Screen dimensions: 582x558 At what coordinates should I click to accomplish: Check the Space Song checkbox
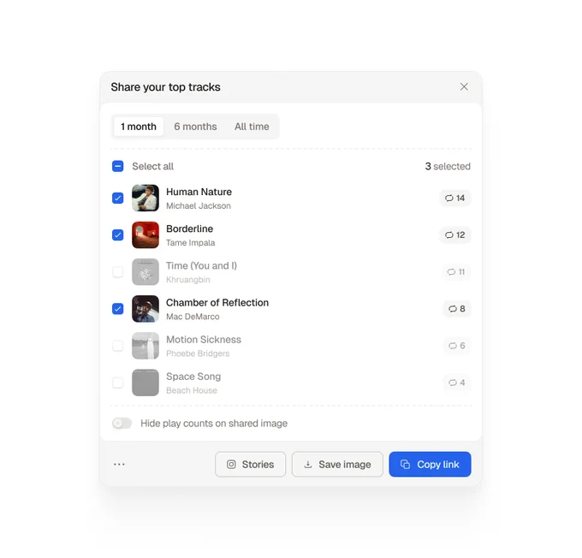117,383
